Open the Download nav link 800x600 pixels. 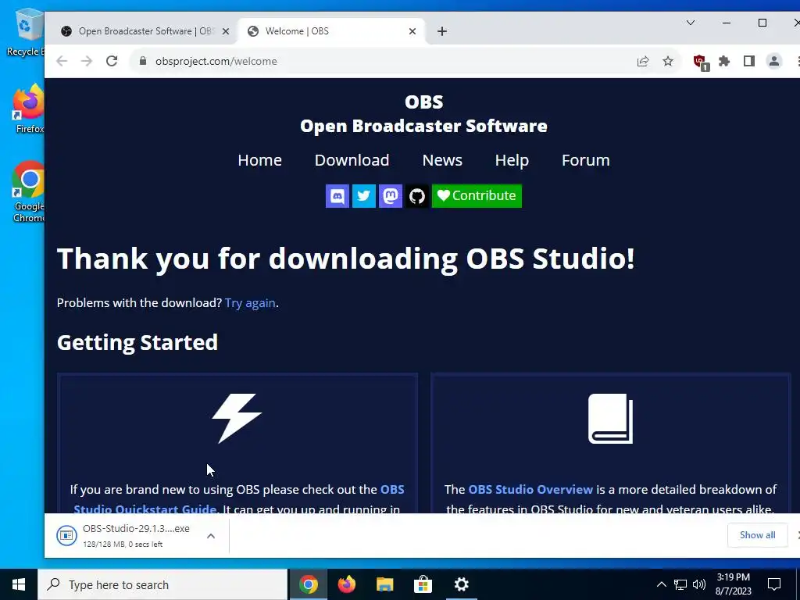352,160
